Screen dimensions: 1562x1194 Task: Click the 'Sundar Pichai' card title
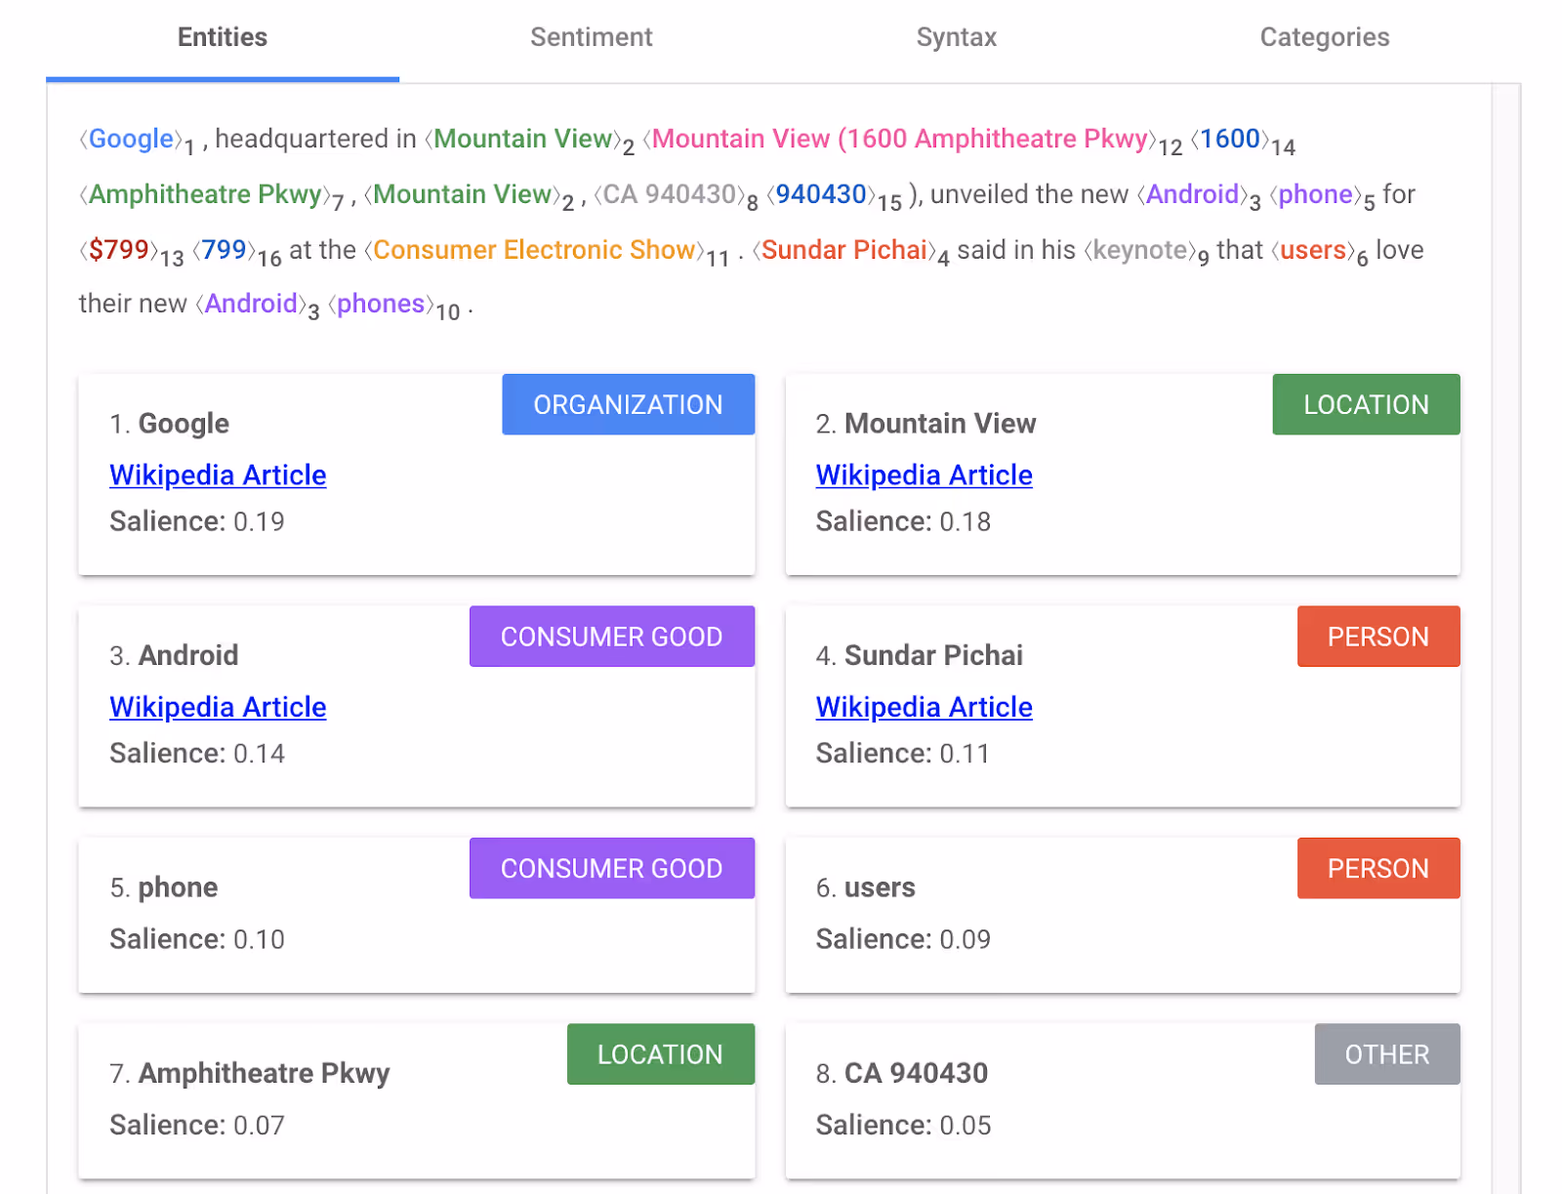[933, 655]
